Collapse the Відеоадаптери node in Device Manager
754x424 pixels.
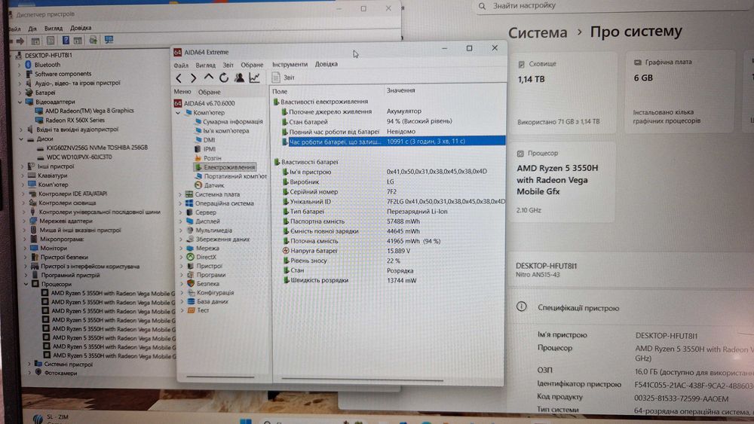coord(20,102)
